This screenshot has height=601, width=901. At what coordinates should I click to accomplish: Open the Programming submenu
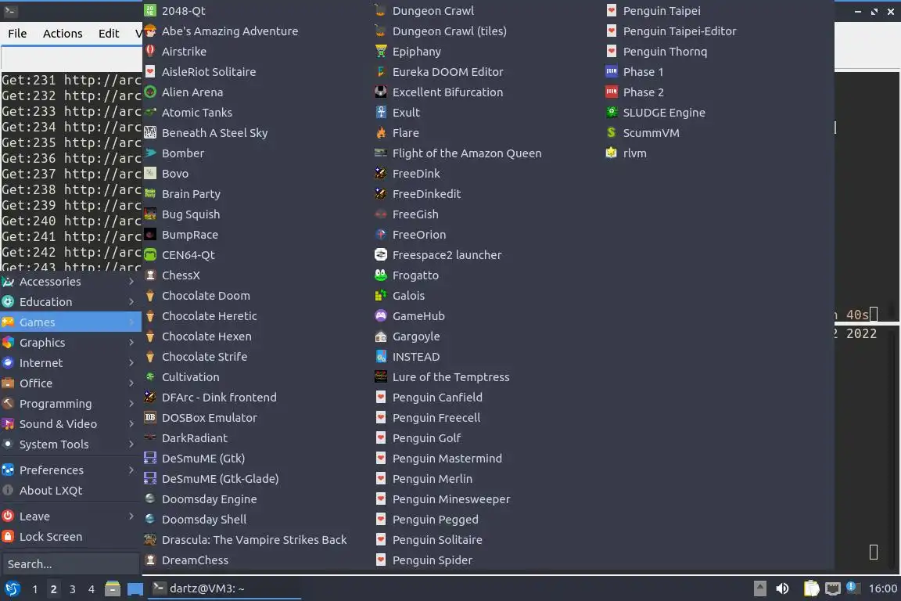70,404
